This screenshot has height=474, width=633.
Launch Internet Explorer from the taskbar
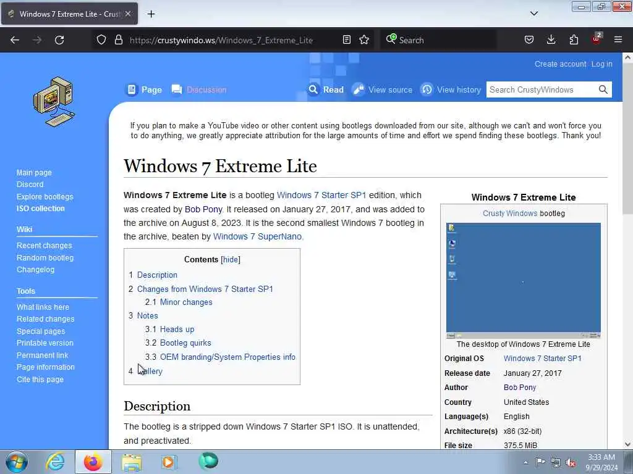[x=55, y=462]
